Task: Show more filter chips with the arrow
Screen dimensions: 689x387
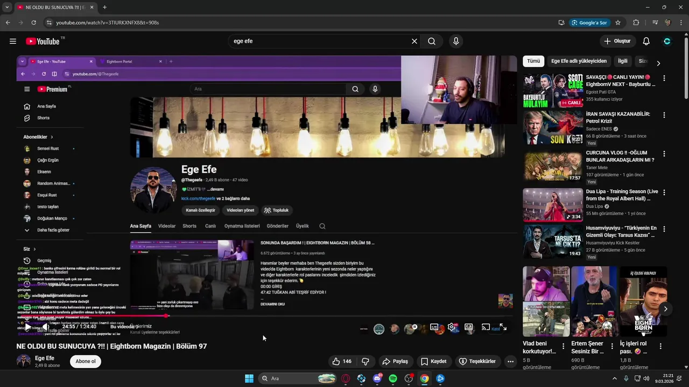Action: pos(658,63)
